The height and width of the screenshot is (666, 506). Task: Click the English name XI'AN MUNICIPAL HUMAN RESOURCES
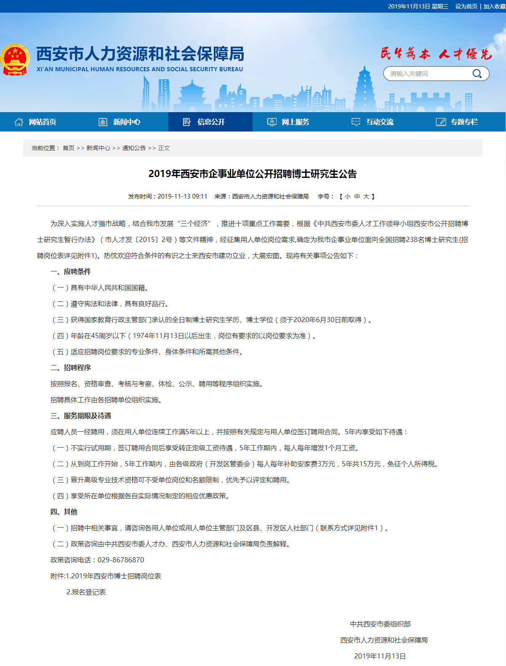coord(140,69)
